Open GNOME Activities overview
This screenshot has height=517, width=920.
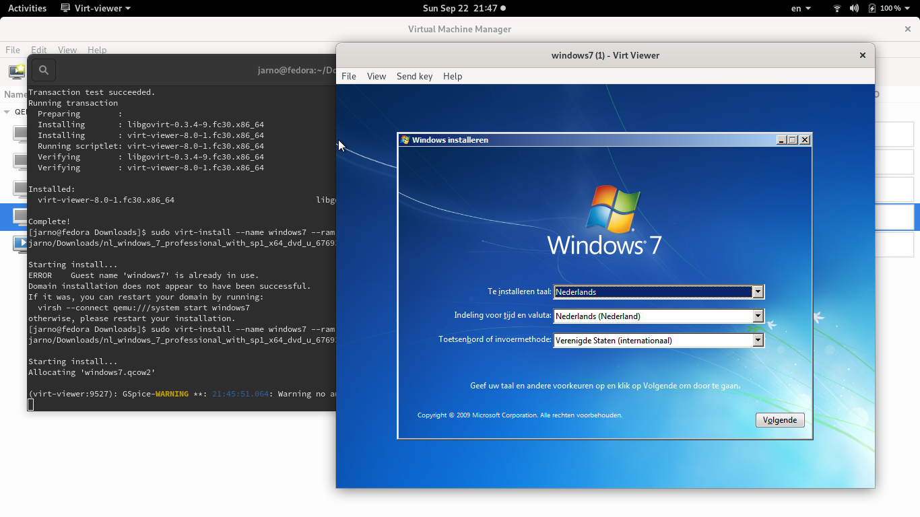point(27,8)
